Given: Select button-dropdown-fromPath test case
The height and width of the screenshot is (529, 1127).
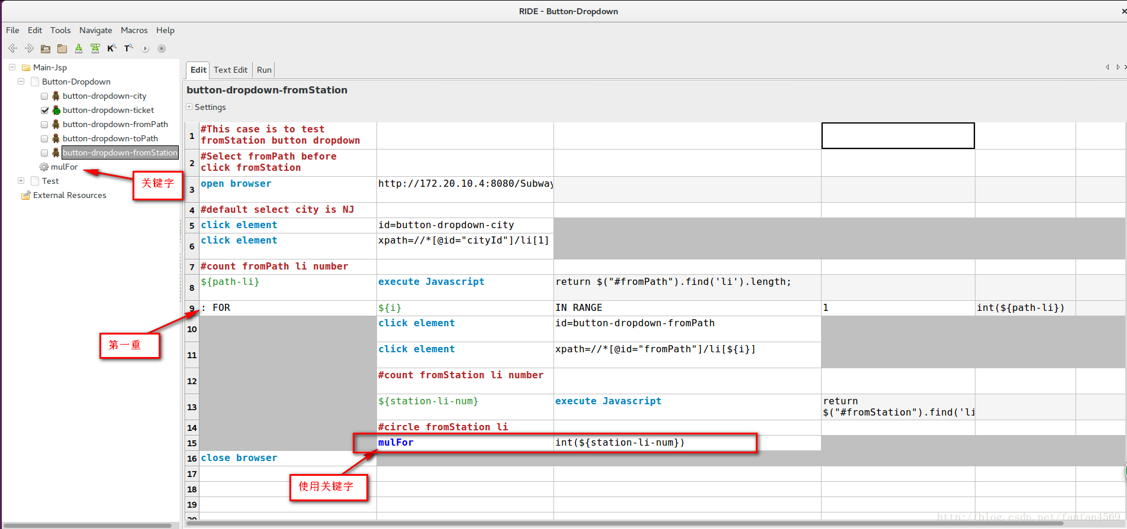Looking at the screenshot, I should coord(115,124).
